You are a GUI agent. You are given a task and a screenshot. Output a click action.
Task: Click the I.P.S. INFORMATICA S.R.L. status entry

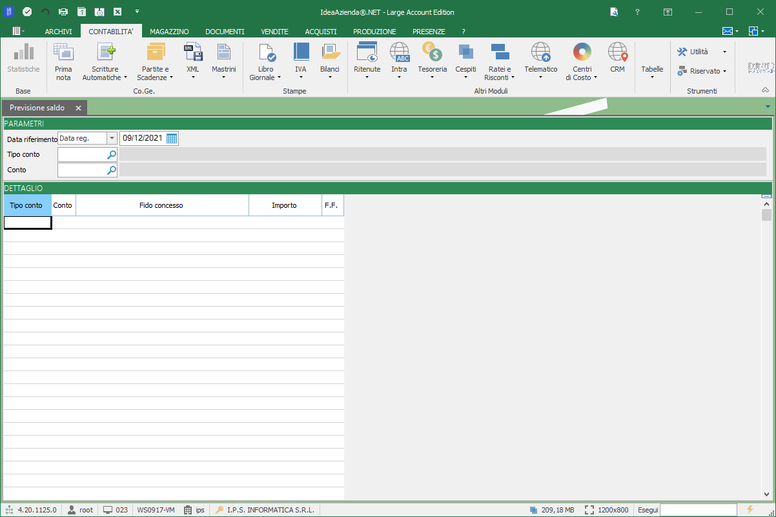(265, 510)
